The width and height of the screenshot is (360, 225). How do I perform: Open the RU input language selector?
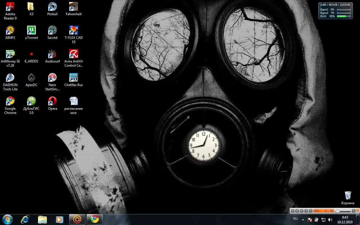(x=295, y=219)
